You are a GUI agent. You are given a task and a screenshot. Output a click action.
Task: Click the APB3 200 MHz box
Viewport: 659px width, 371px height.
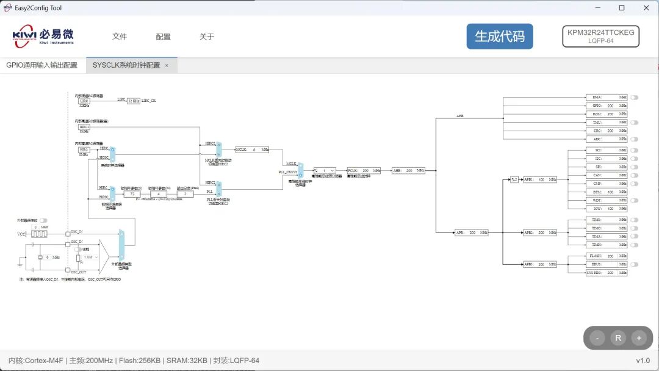tap(540, 264)
